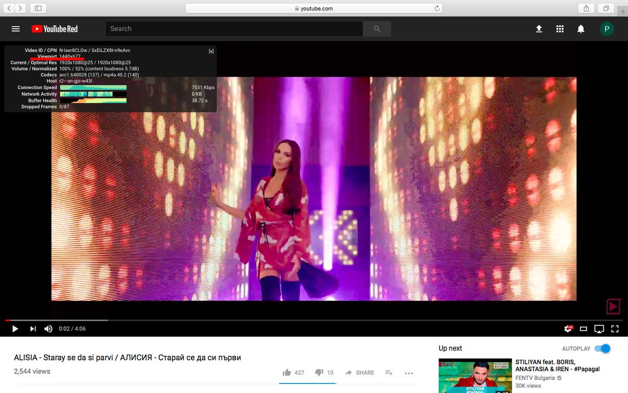Click the Up next heading
The height and width of the screenshot is (393, 628).
450,348
